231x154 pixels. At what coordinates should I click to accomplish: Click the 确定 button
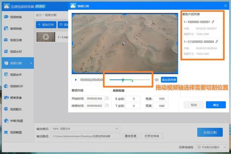216,105
